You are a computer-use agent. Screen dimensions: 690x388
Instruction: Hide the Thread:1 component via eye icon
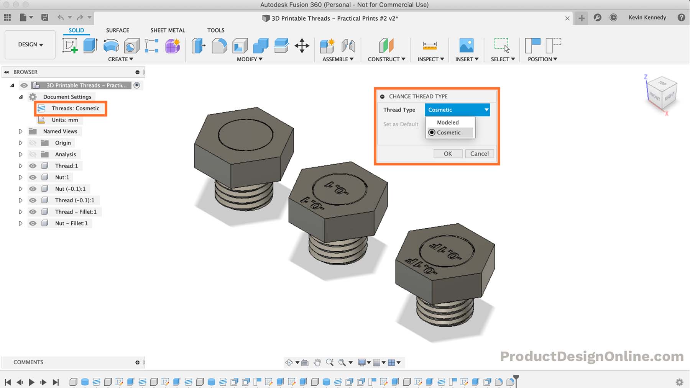tap(33, 166)
